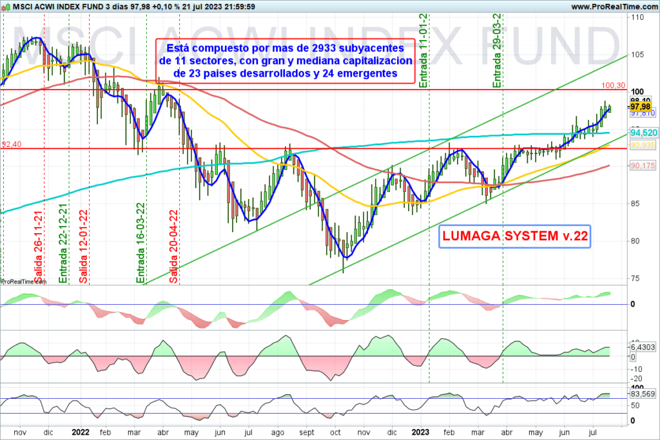The image size is (660, 440).
Task: Click the Entrada 29-03-2 marker label
Action: pos(497,50)
